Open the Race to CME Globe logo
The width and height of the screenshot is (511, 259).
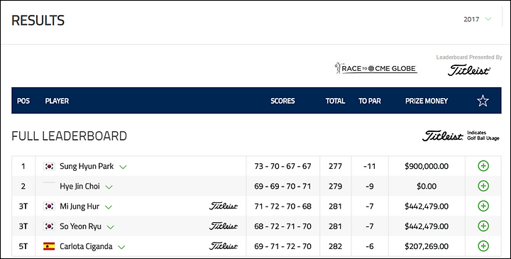[x=375, y=68]
